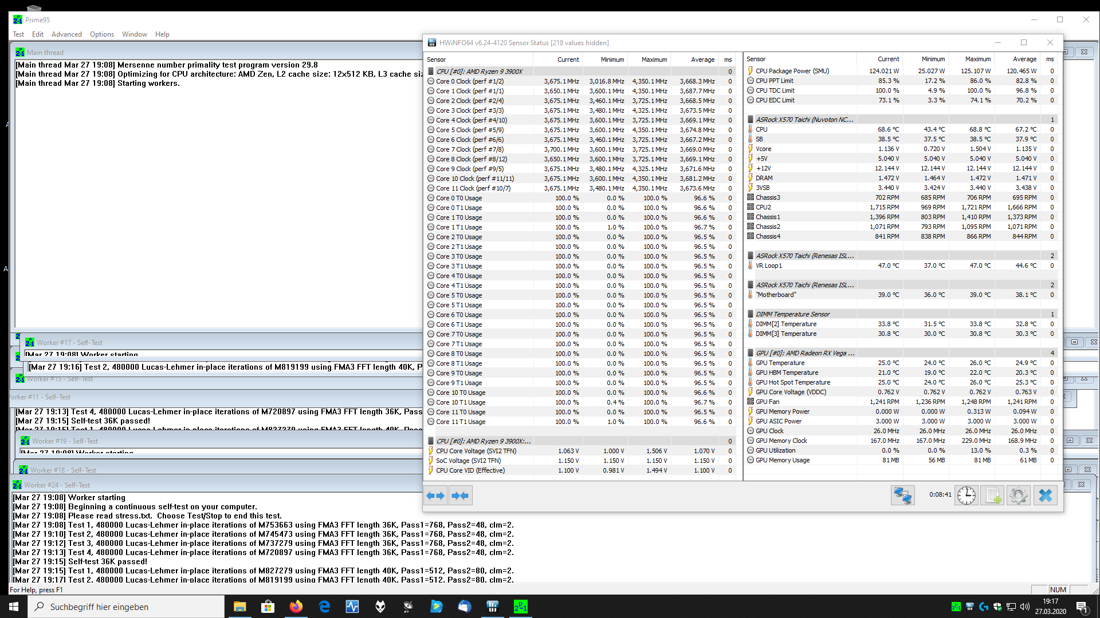This screenshot has width=1100, height=618.
Task: Click the clock icon to reset elapsed time
Action: (x=967, y=496)
